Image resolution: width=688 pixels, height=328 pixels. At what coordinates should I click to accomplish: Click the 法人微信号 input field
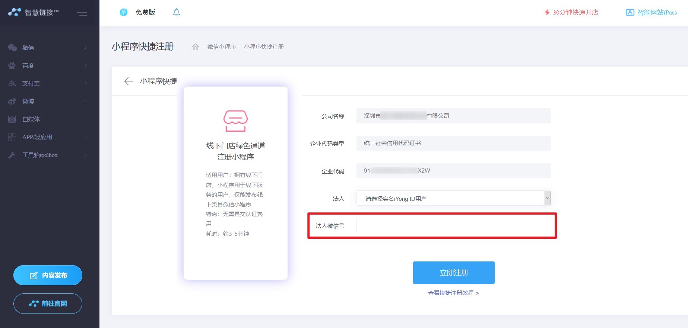tap(453, 226)
